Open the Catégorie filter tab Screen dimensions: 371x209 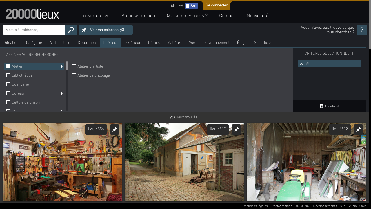(34, 43)
